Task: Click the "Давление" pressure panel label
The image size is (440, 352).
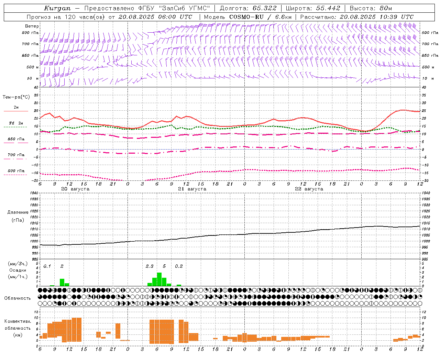Action: point(18,212)
